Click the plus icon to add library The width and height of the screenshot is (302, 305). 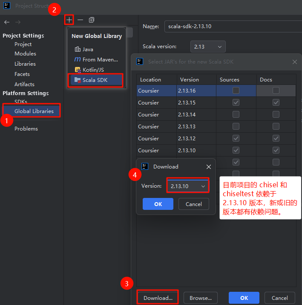tap(69, 20)
